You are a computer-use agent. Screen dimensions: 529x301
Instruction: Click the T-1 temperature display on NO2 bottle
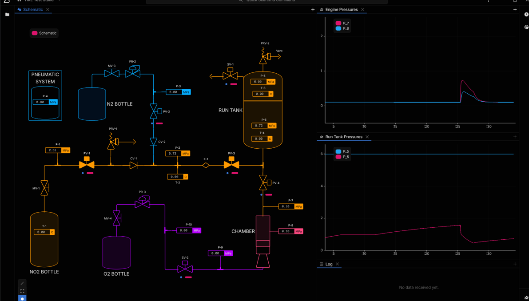44,232
